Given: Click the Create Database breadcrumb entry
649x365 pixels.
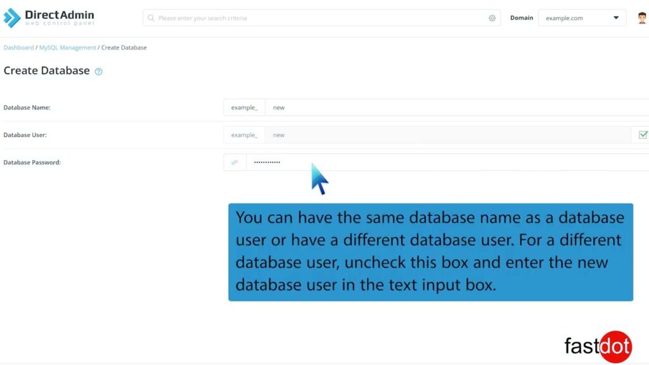Looking at the screenshot, I should (124, 47).
